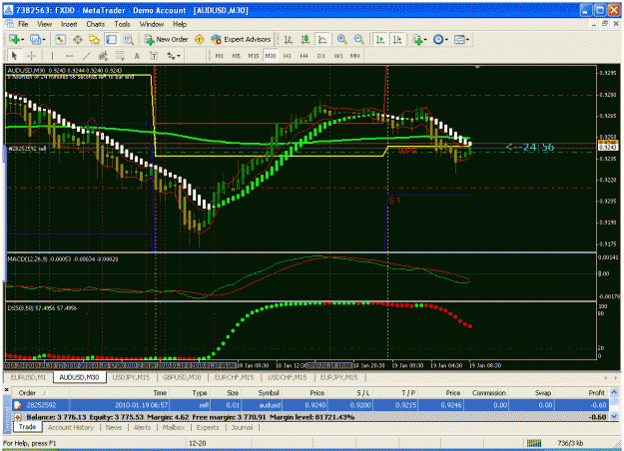Image resolution: width=624 pixels, height=451 pixels.
Task: Expand the Arrows tool dropdown arrow
Action: coord(179,56)
